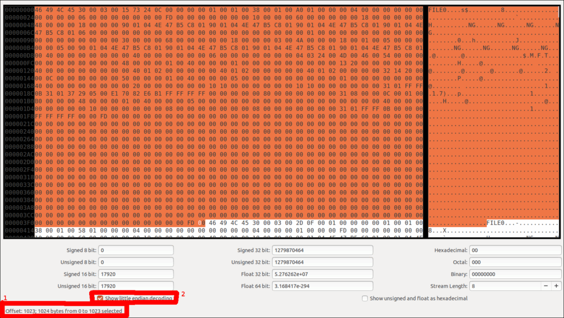Click the Hexadecimal value showing 00
Image resolution: width=564 pixels, height=318 pixels.
pos(515,250)
